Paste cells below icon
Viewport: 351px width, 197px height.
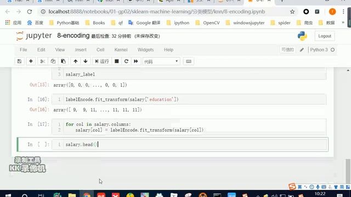coord(64,61)
